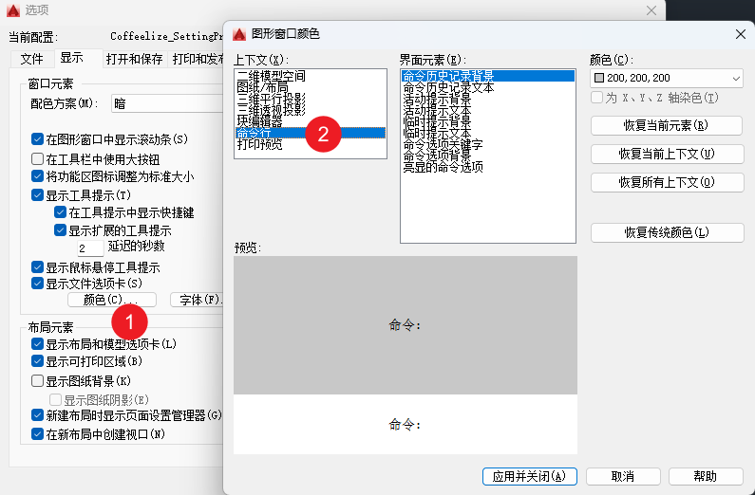
Task: Toggle 在图形窗口中显示滚动条 checkbox
Action: [x=38, y=139]
